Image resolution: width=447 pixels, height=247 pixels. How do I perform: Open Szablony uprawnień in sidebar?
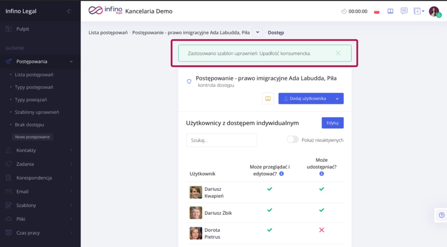pos(37,112)
